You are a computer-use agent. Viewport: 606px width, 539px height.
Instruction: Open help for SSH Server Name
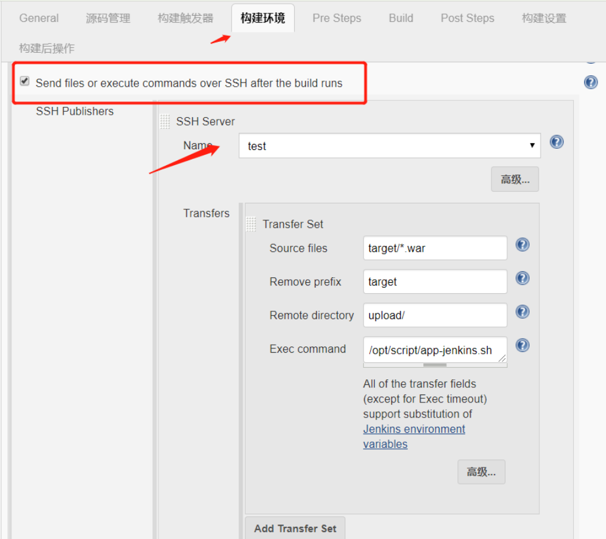point(556,142)
